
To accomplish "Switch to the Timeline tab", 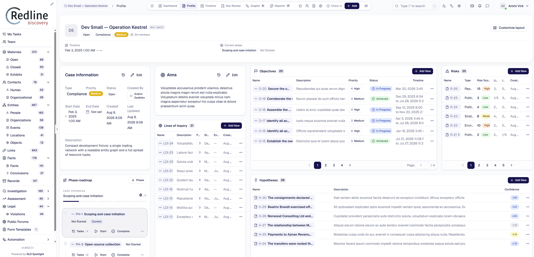I will pos(208,6).
